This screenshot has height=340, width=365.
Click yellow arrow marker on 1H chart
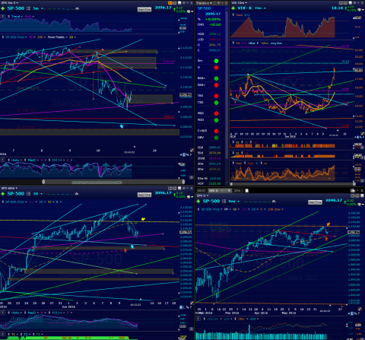coord(143,219)
